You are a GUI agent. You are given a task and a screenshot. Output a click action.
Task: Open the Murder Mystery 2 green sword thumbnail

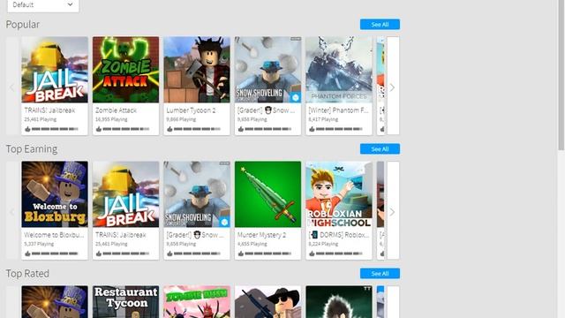[x=267, y=194]
